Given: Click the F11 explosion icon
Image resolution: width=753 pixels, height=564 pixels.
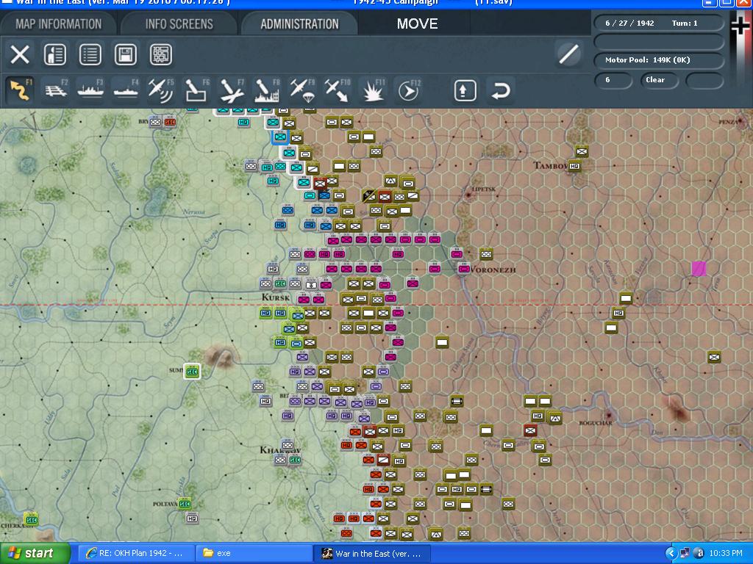Looking at the screenshot, I should click(373, 90).
